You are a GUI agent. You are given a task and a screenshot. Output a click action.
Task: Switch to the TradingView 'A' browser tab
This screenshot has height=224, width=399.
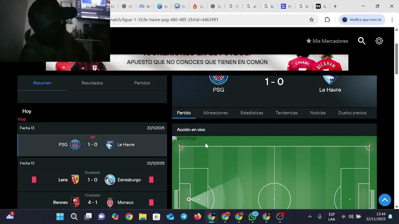(x=321, y=6)
